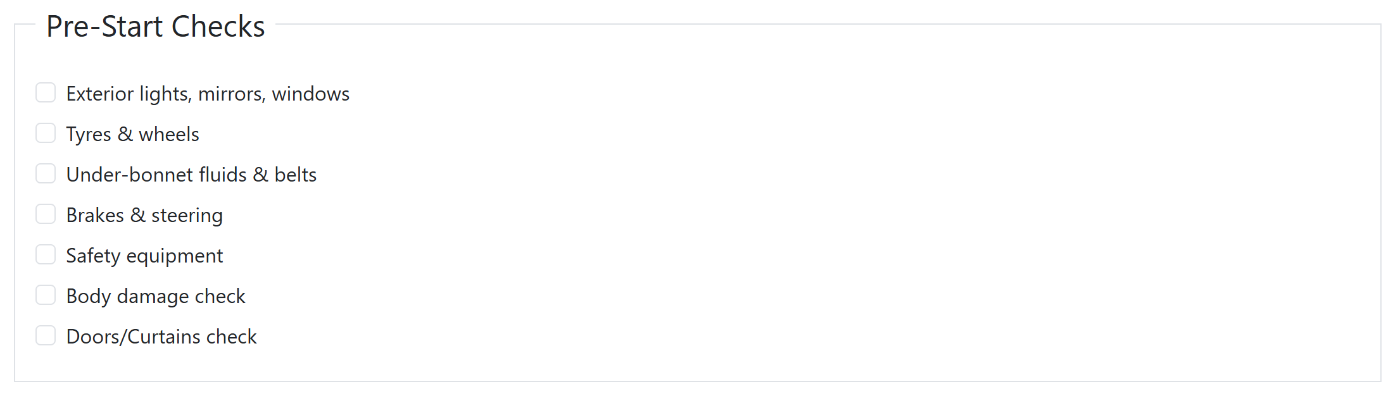Click the word "wheels" in the tyres item
The image size is (1391, 396).
pyautogui.click(x=168, y=134)
